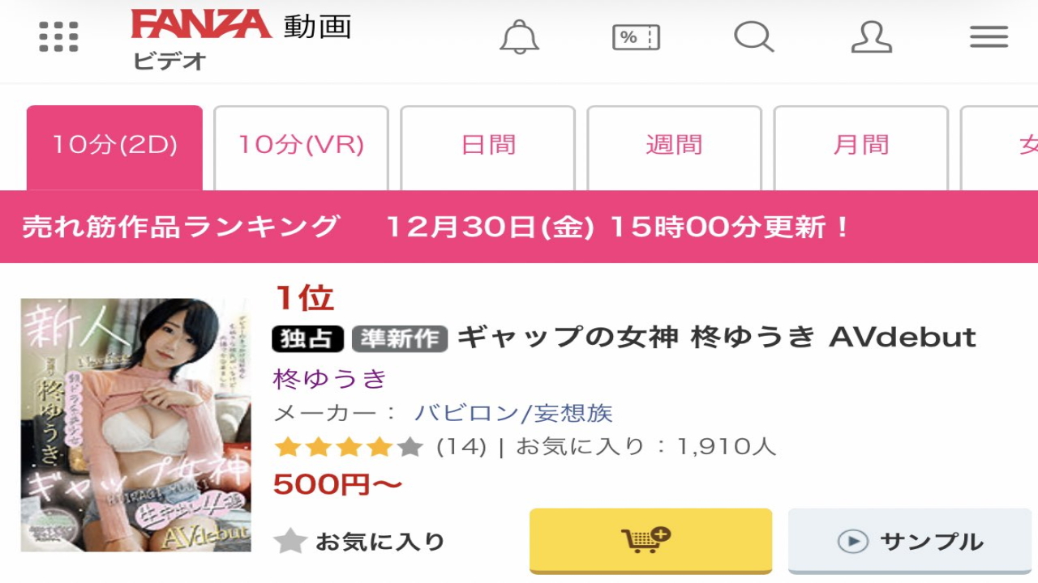Select the 10分(2D) ranking tab
Viewport: 1038px width, 583px height.
point(114,147)
